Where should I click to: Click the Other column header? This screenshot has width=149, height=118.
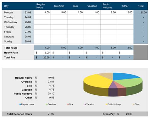125,6
